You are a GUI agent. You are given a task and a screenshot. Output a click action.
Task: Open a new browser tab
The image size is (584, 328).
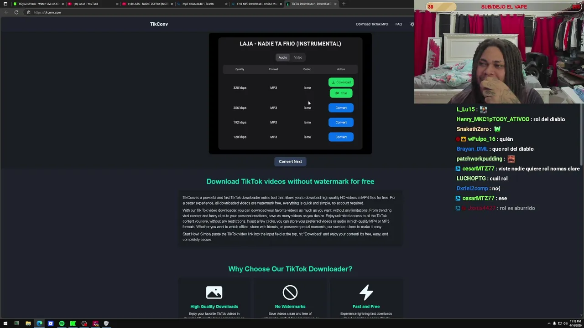tap(344, 4)
